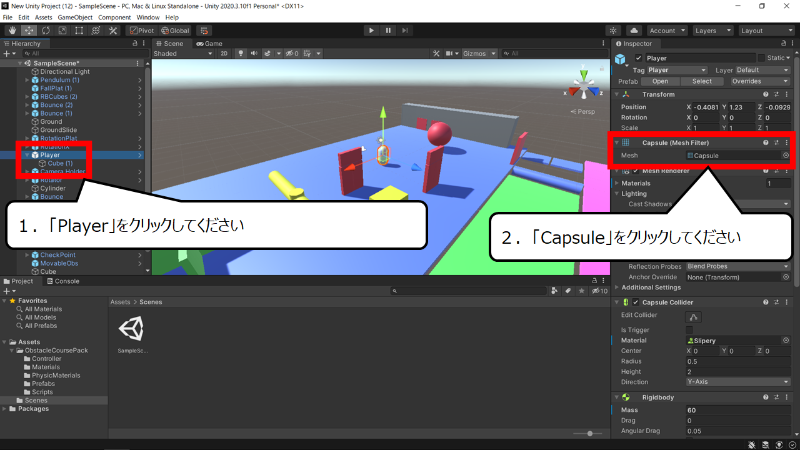The image size is (800, 450).
Task: Toggle the Mesh Renderer enabled checkbox
Action: [x=636, y=171]
